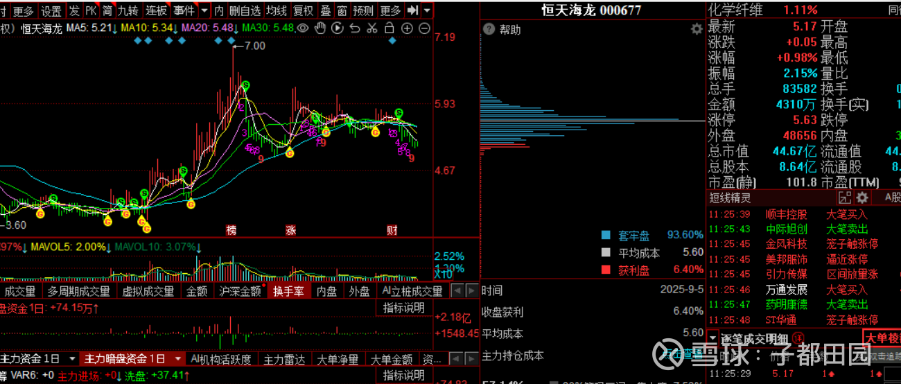
Task: Click the 发 toolbar button
Action: coord(74,10)
